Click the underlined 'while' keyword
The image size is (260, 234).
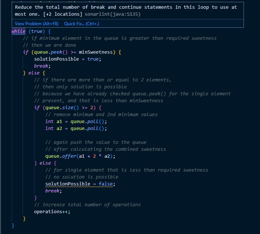point(18,31)
